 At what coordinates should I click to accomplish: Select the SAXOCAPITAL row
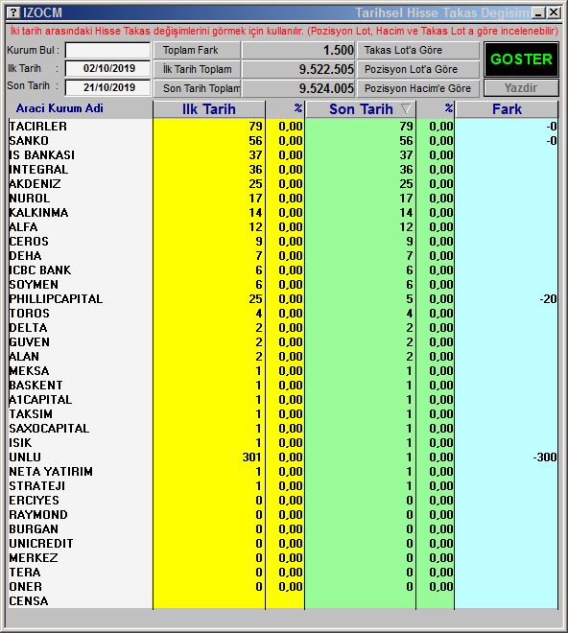coord(283,429)
